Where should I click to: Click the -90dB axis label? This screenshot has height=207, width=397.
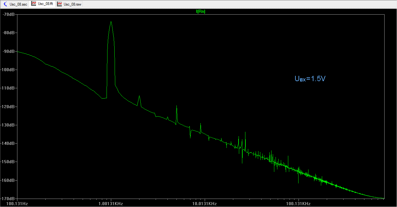coord(8,51)
